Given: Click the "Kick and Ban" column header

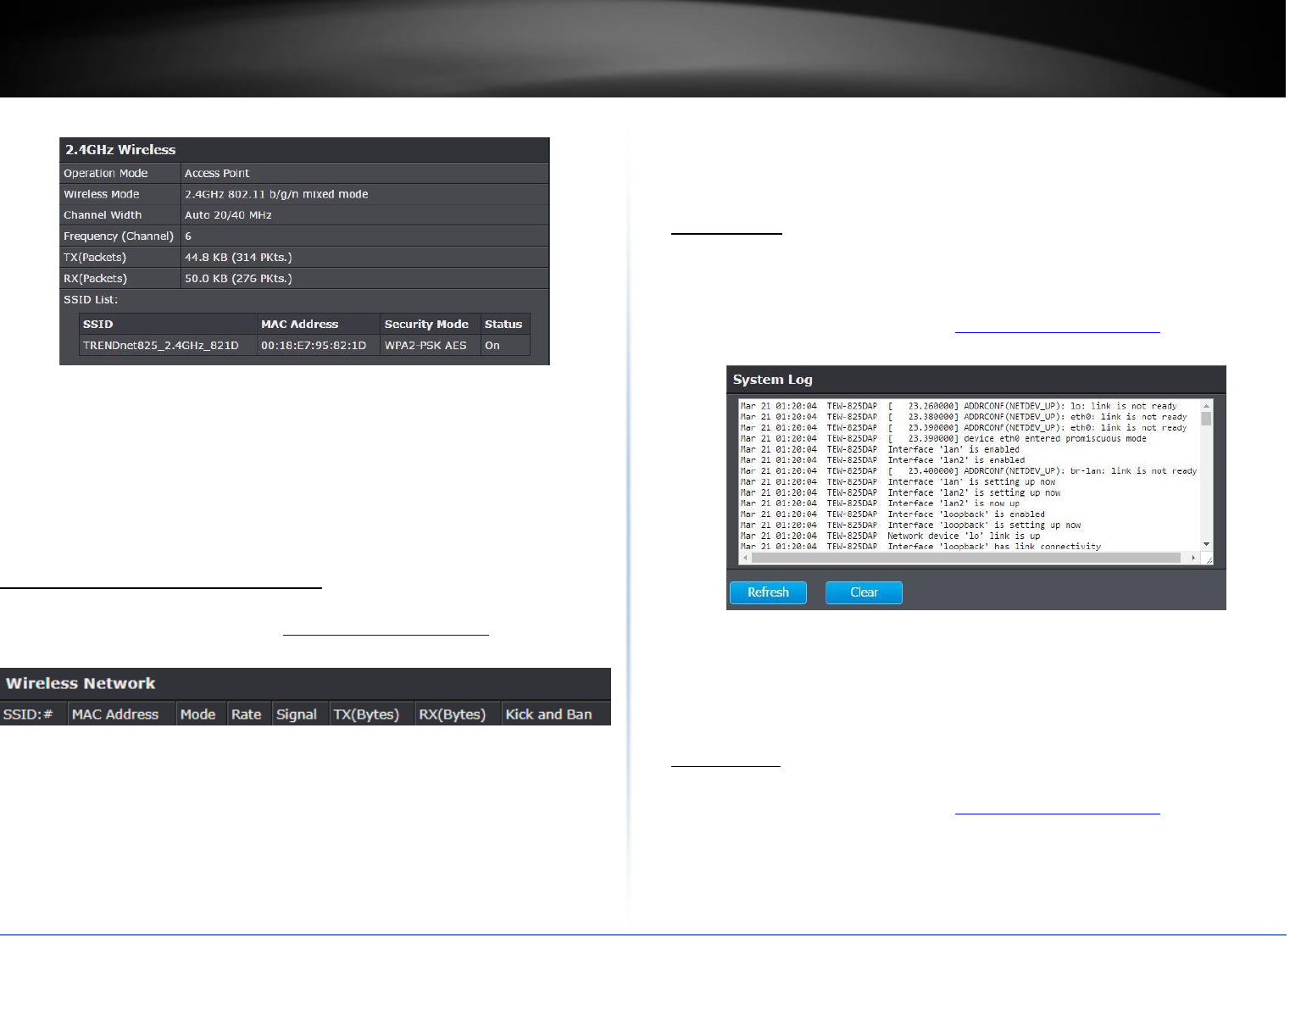Looking at the screenshot, I should (556, 714).
